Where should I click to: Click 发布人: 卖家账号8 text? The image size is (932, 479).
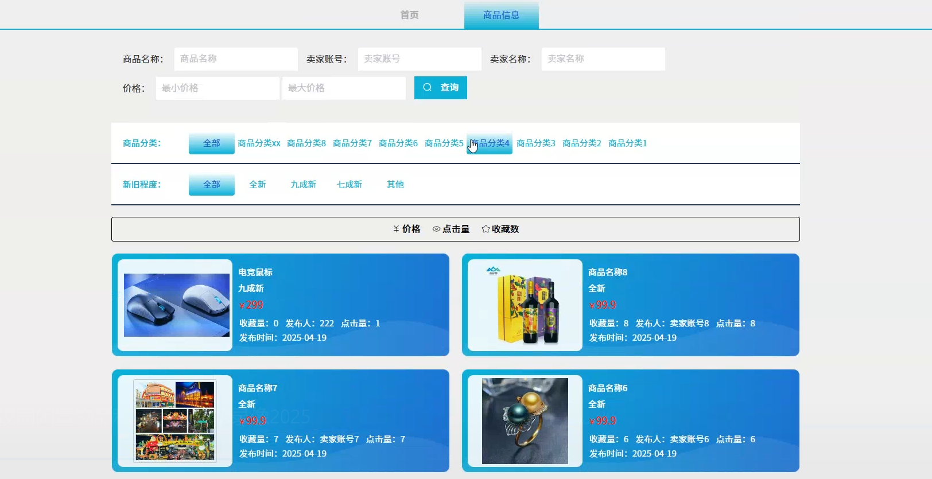(672, 324)
